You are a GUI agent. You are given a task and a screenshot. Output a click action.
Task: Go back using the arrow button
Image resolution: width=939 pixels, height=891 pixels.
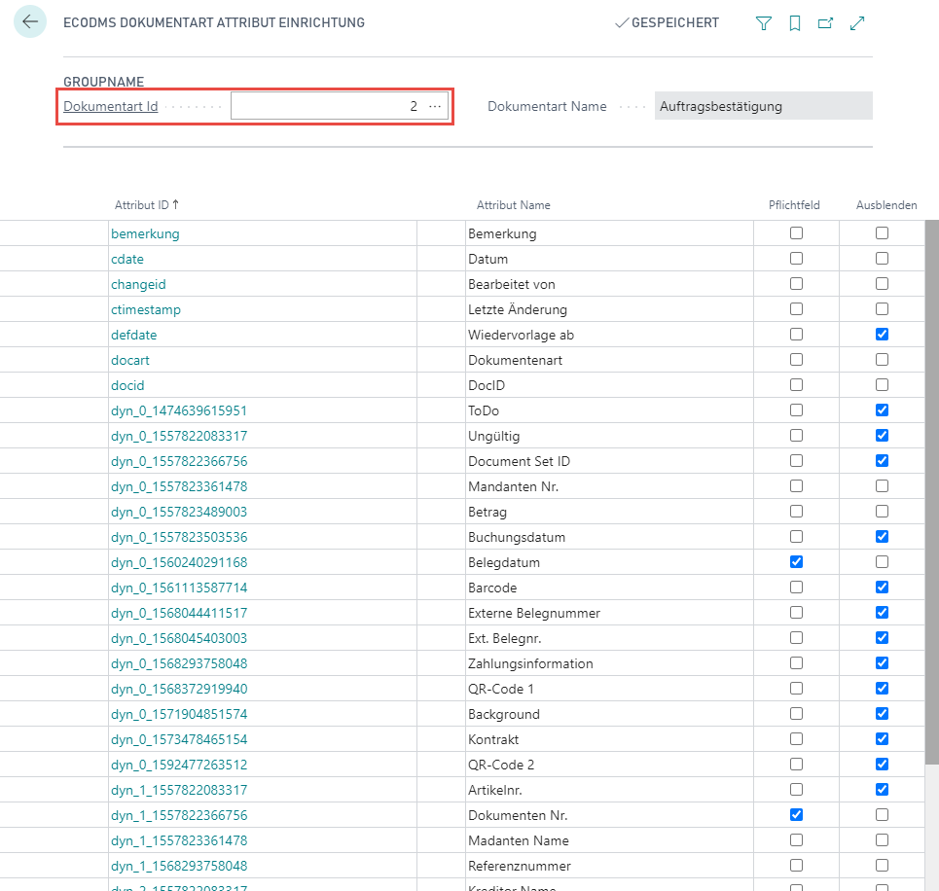(x=30, y=21)
